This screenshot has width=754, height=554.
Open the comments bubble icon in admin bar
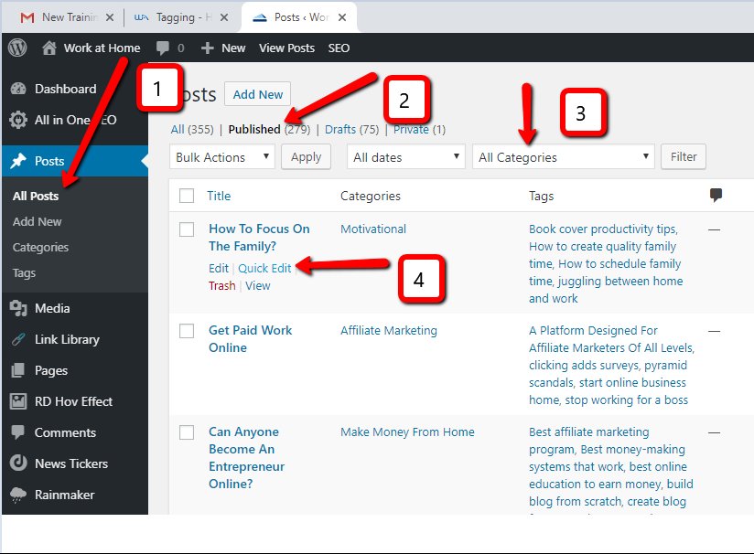pos(163,48)
